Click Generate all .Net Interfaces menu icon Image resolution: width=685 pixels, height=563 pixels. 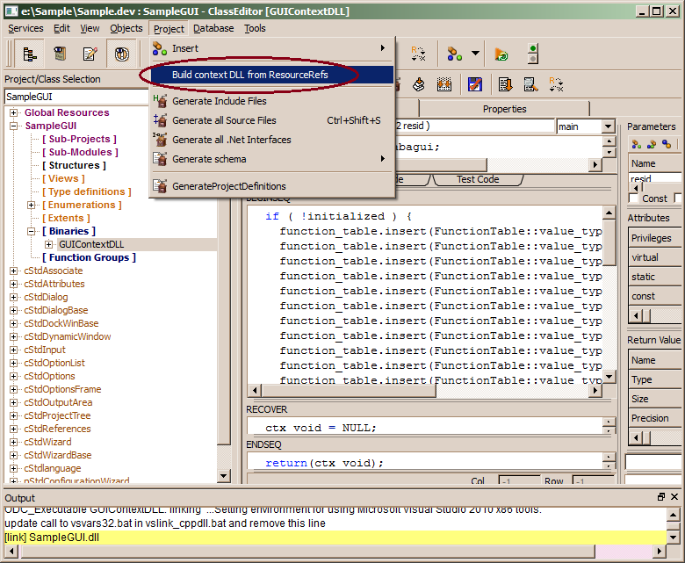tap(160, 140)
